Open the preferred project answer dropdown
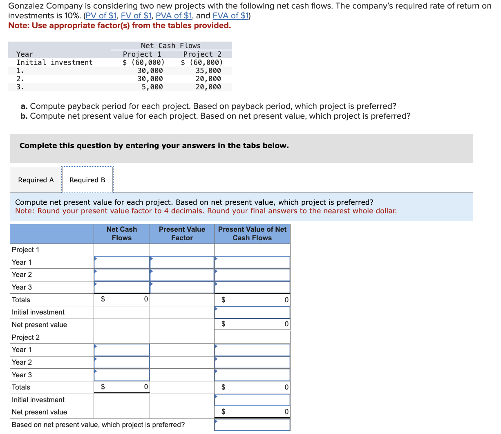This screenshot has width=501, height=434. coord(252,425)
